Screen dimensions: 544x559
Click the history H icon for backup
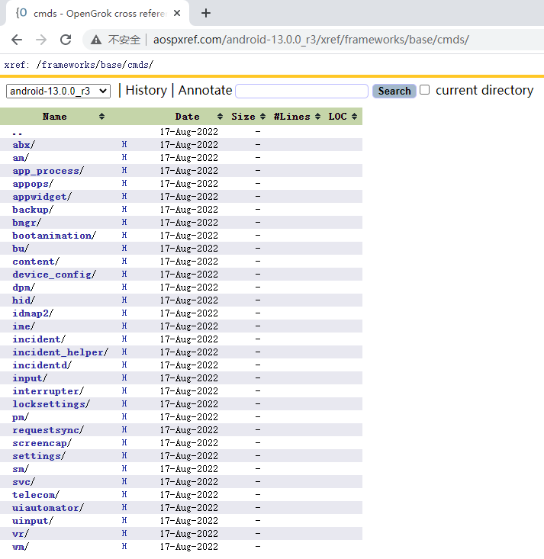coord(124,209)
